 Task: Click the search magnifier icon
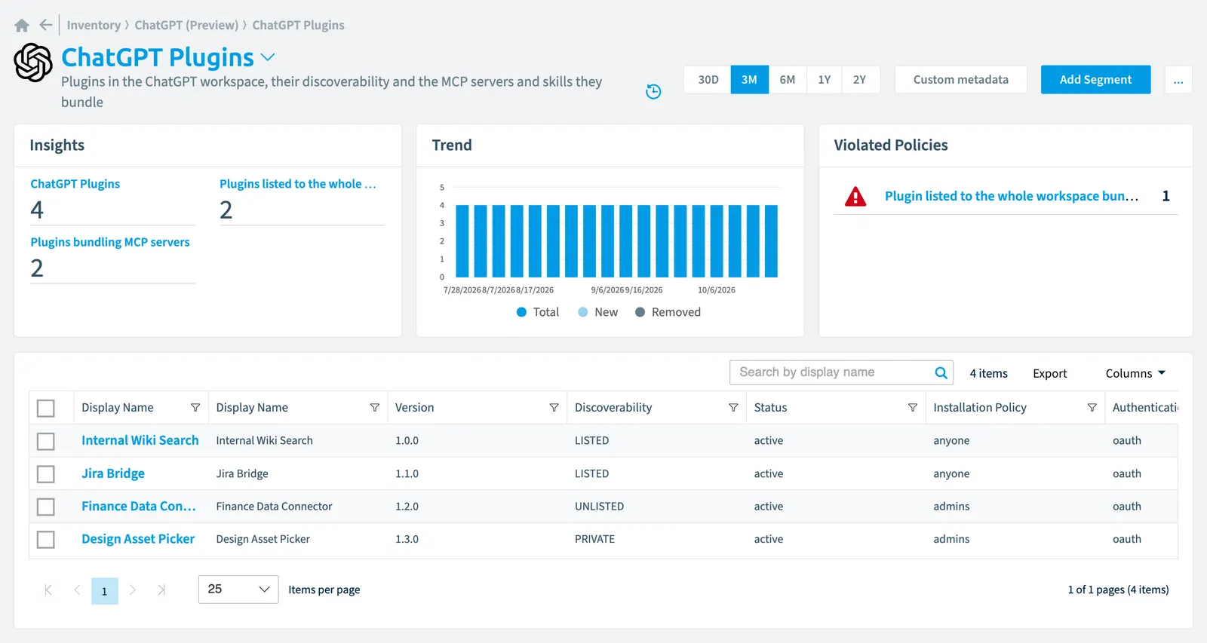coord(941,372)
